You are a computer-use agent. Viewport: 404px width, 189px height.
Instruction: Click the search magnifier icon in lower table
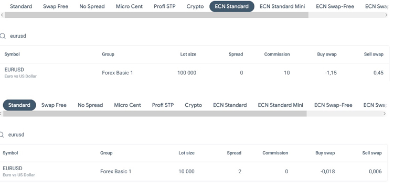[2, 135]
